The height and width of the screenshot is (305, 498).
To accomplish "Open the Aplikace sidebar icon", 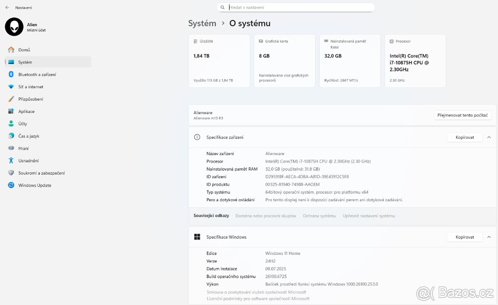I will [11, 111].
